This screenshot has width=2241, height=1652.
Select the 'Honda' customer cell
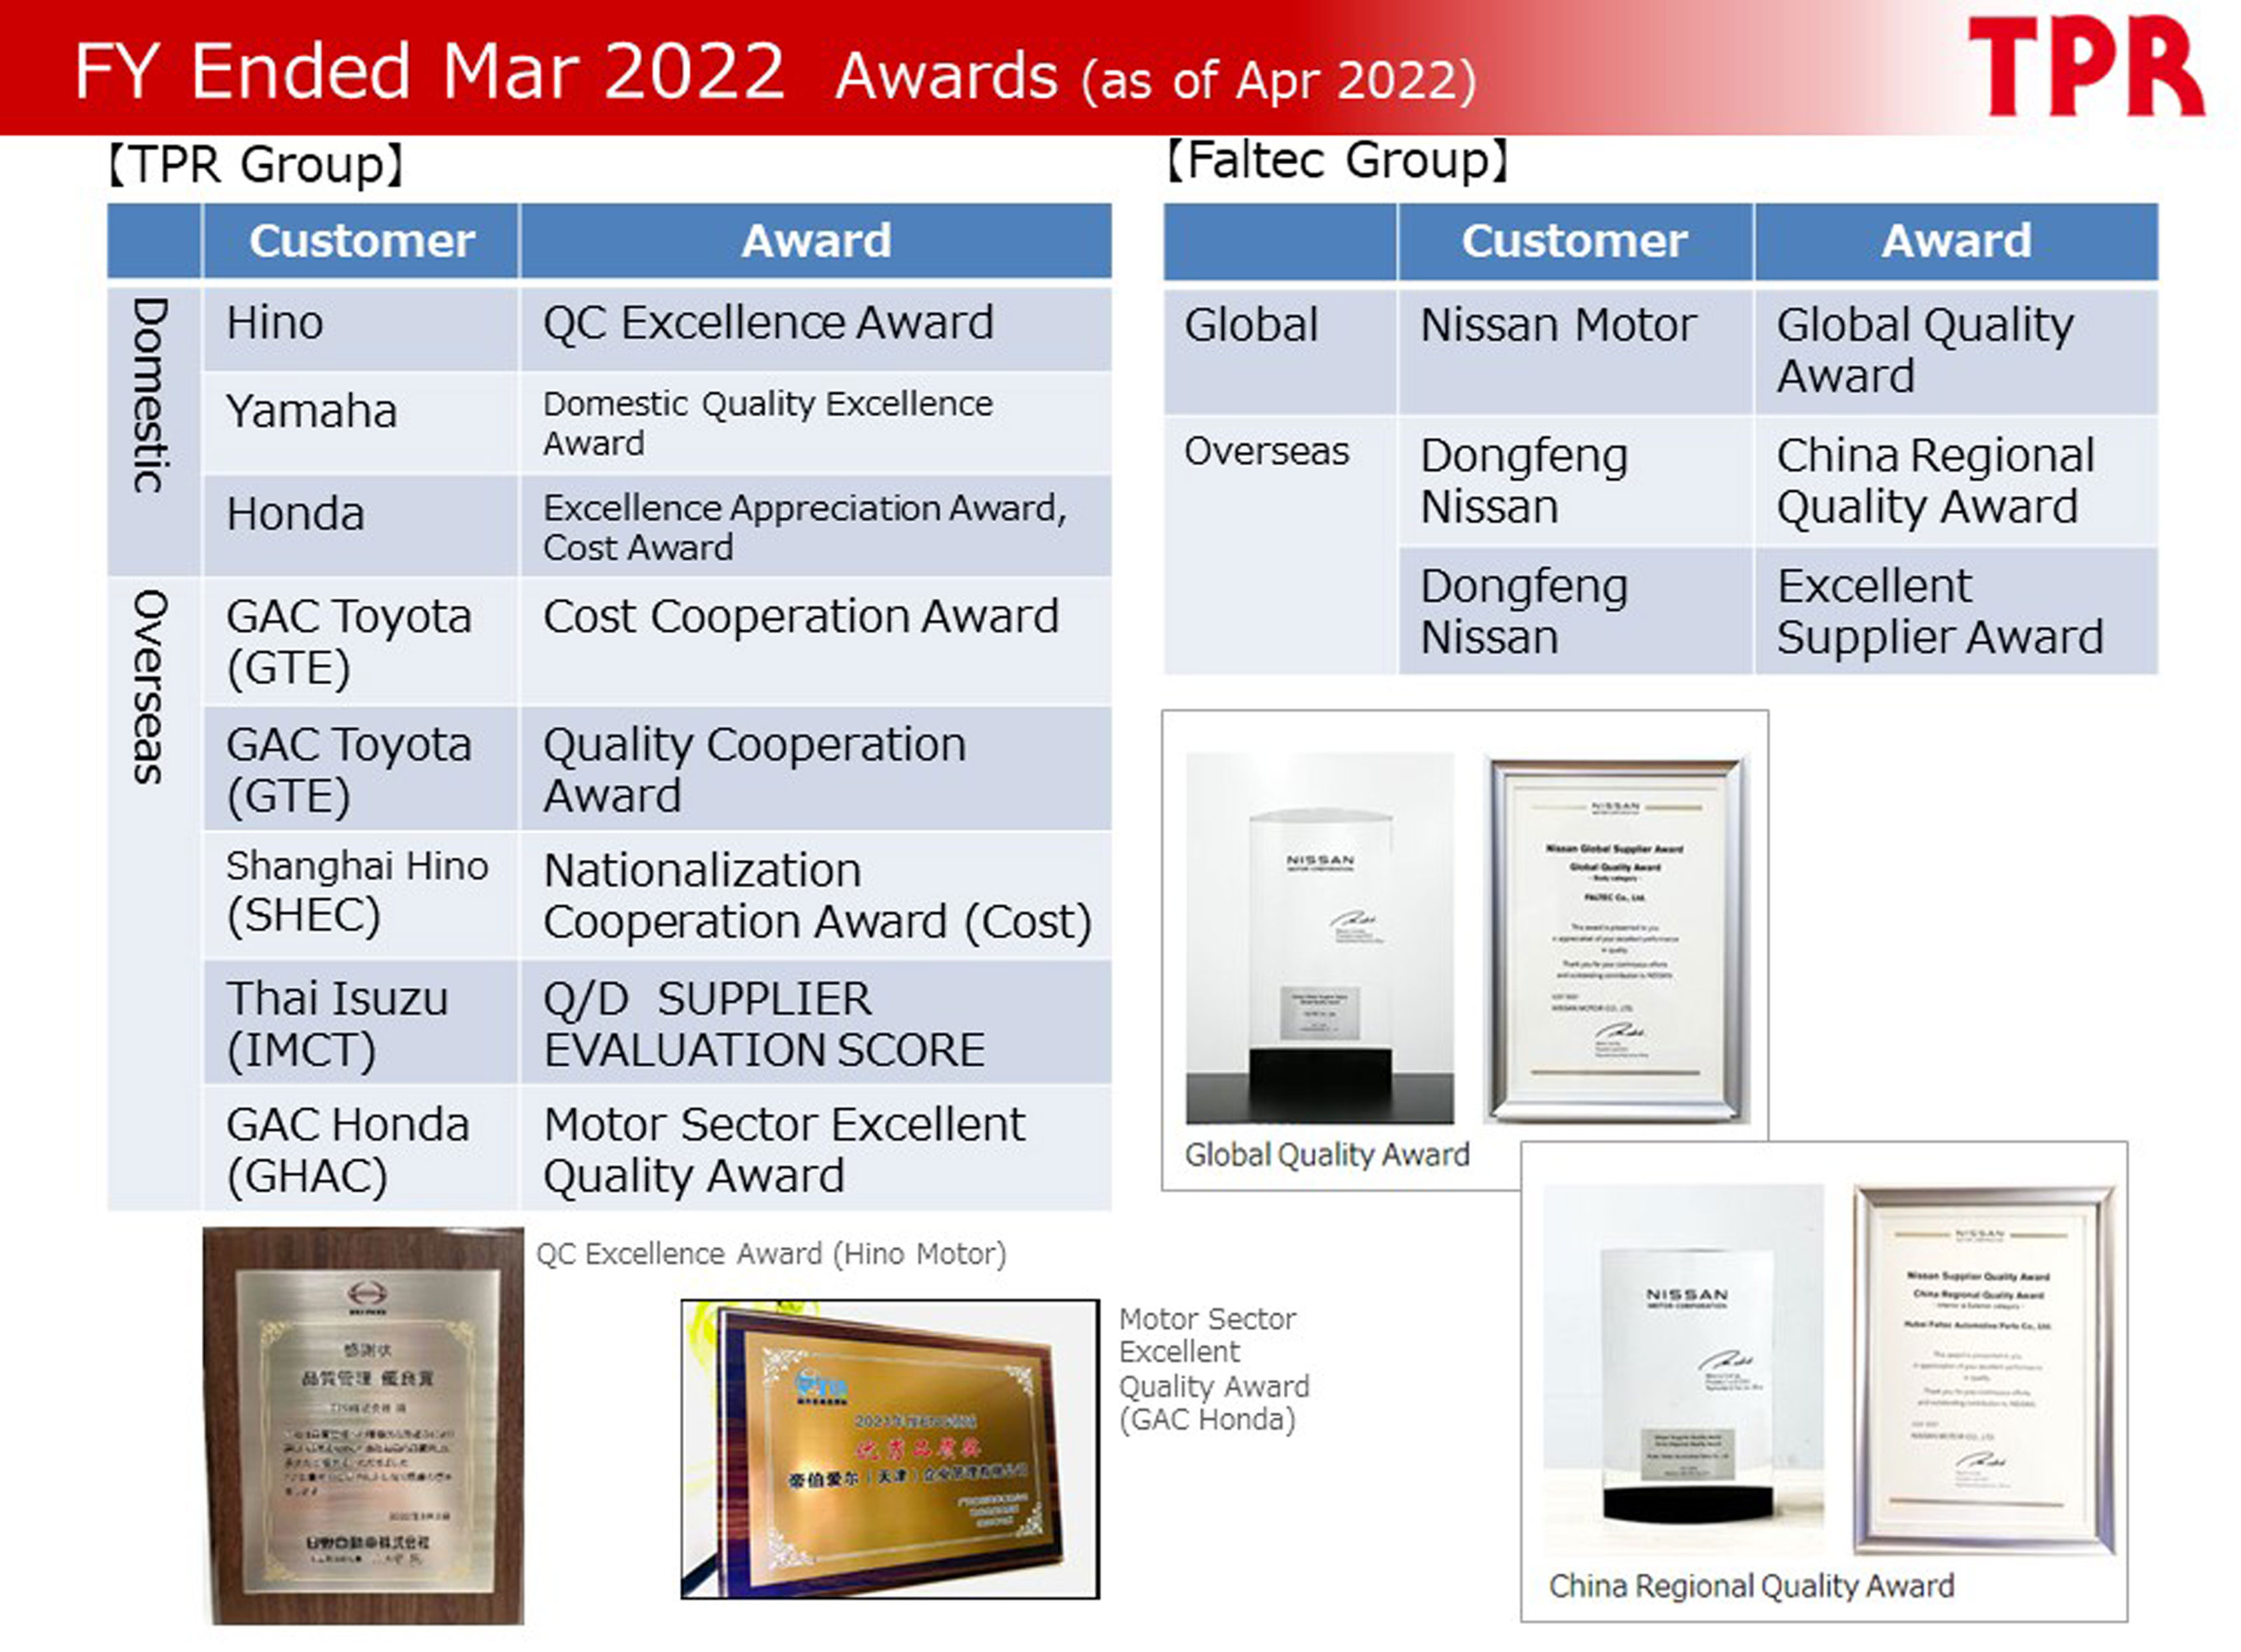pyautogui.click(x=361, y=526)
